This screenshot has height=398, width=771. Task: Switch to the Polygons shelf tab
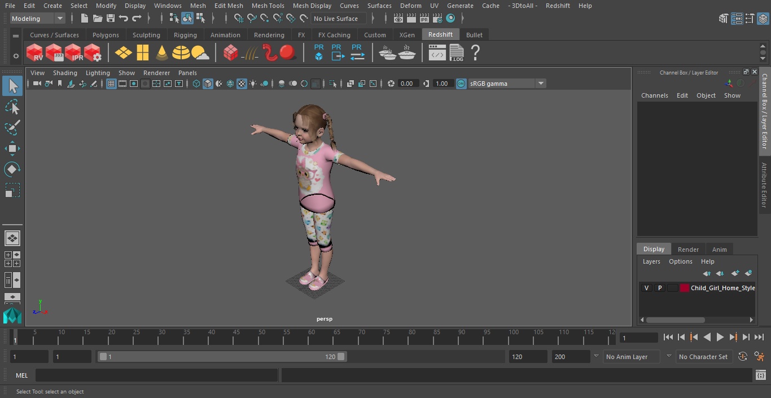pyautogui.click(x=106, y=35)
